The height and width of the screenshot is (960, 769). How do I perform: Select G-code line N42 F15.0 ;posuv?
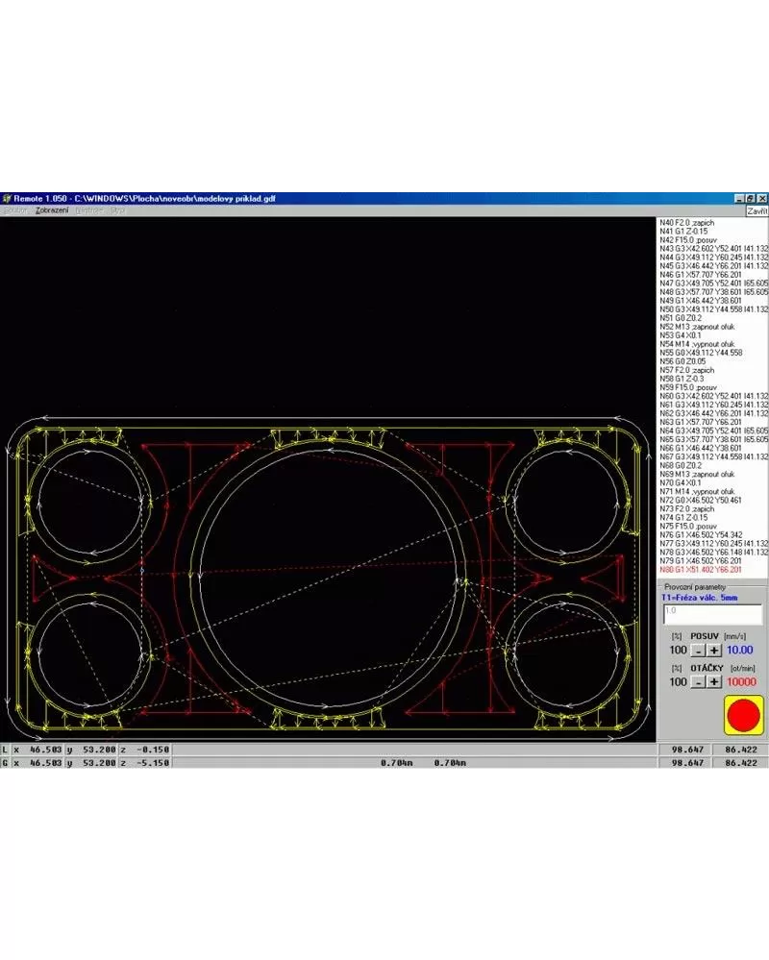688,240
